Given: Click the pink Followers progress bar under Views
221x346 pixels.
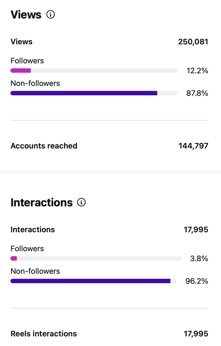Looking at the screenshot, I should [21, 71].
